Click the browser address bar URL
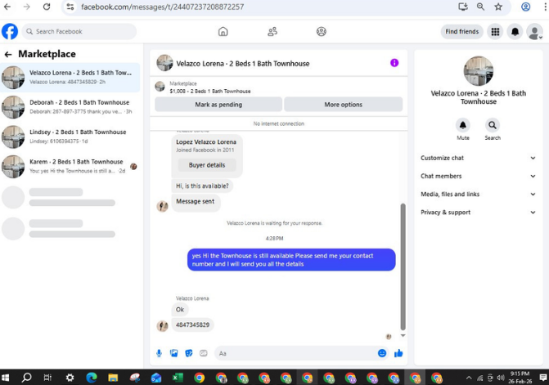The height and width of the screenshot is (385, 549). (163, 7)
